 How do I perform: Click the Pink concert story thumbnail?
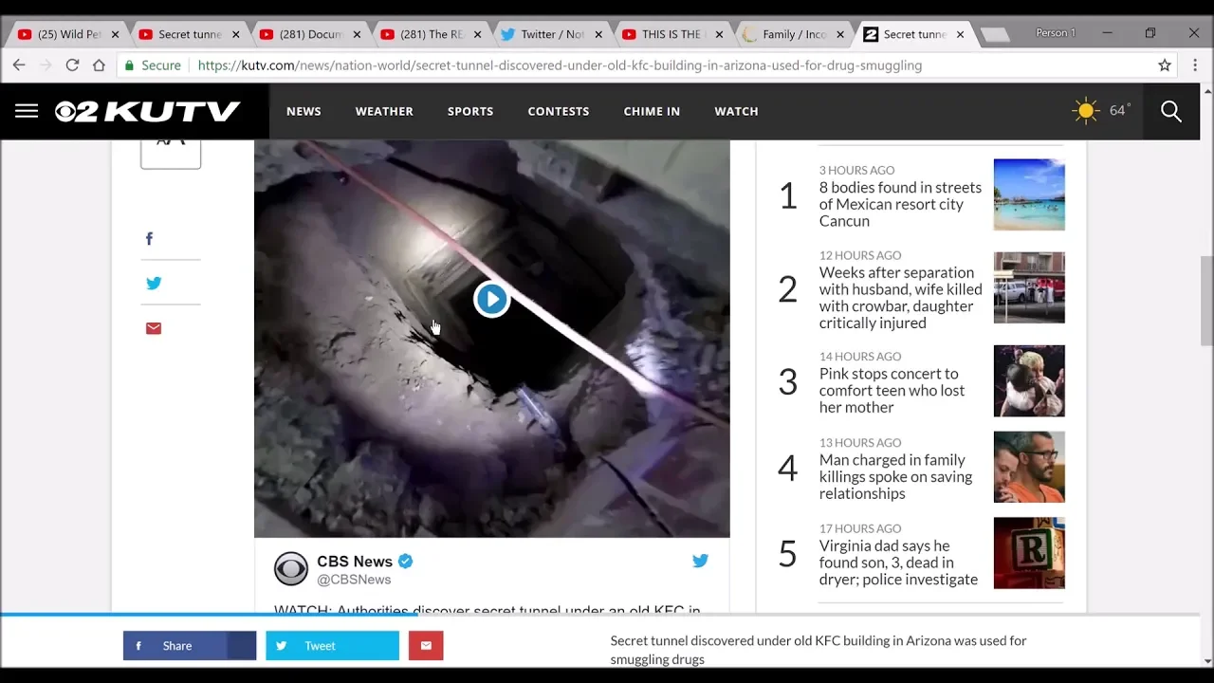point(1029,381)
